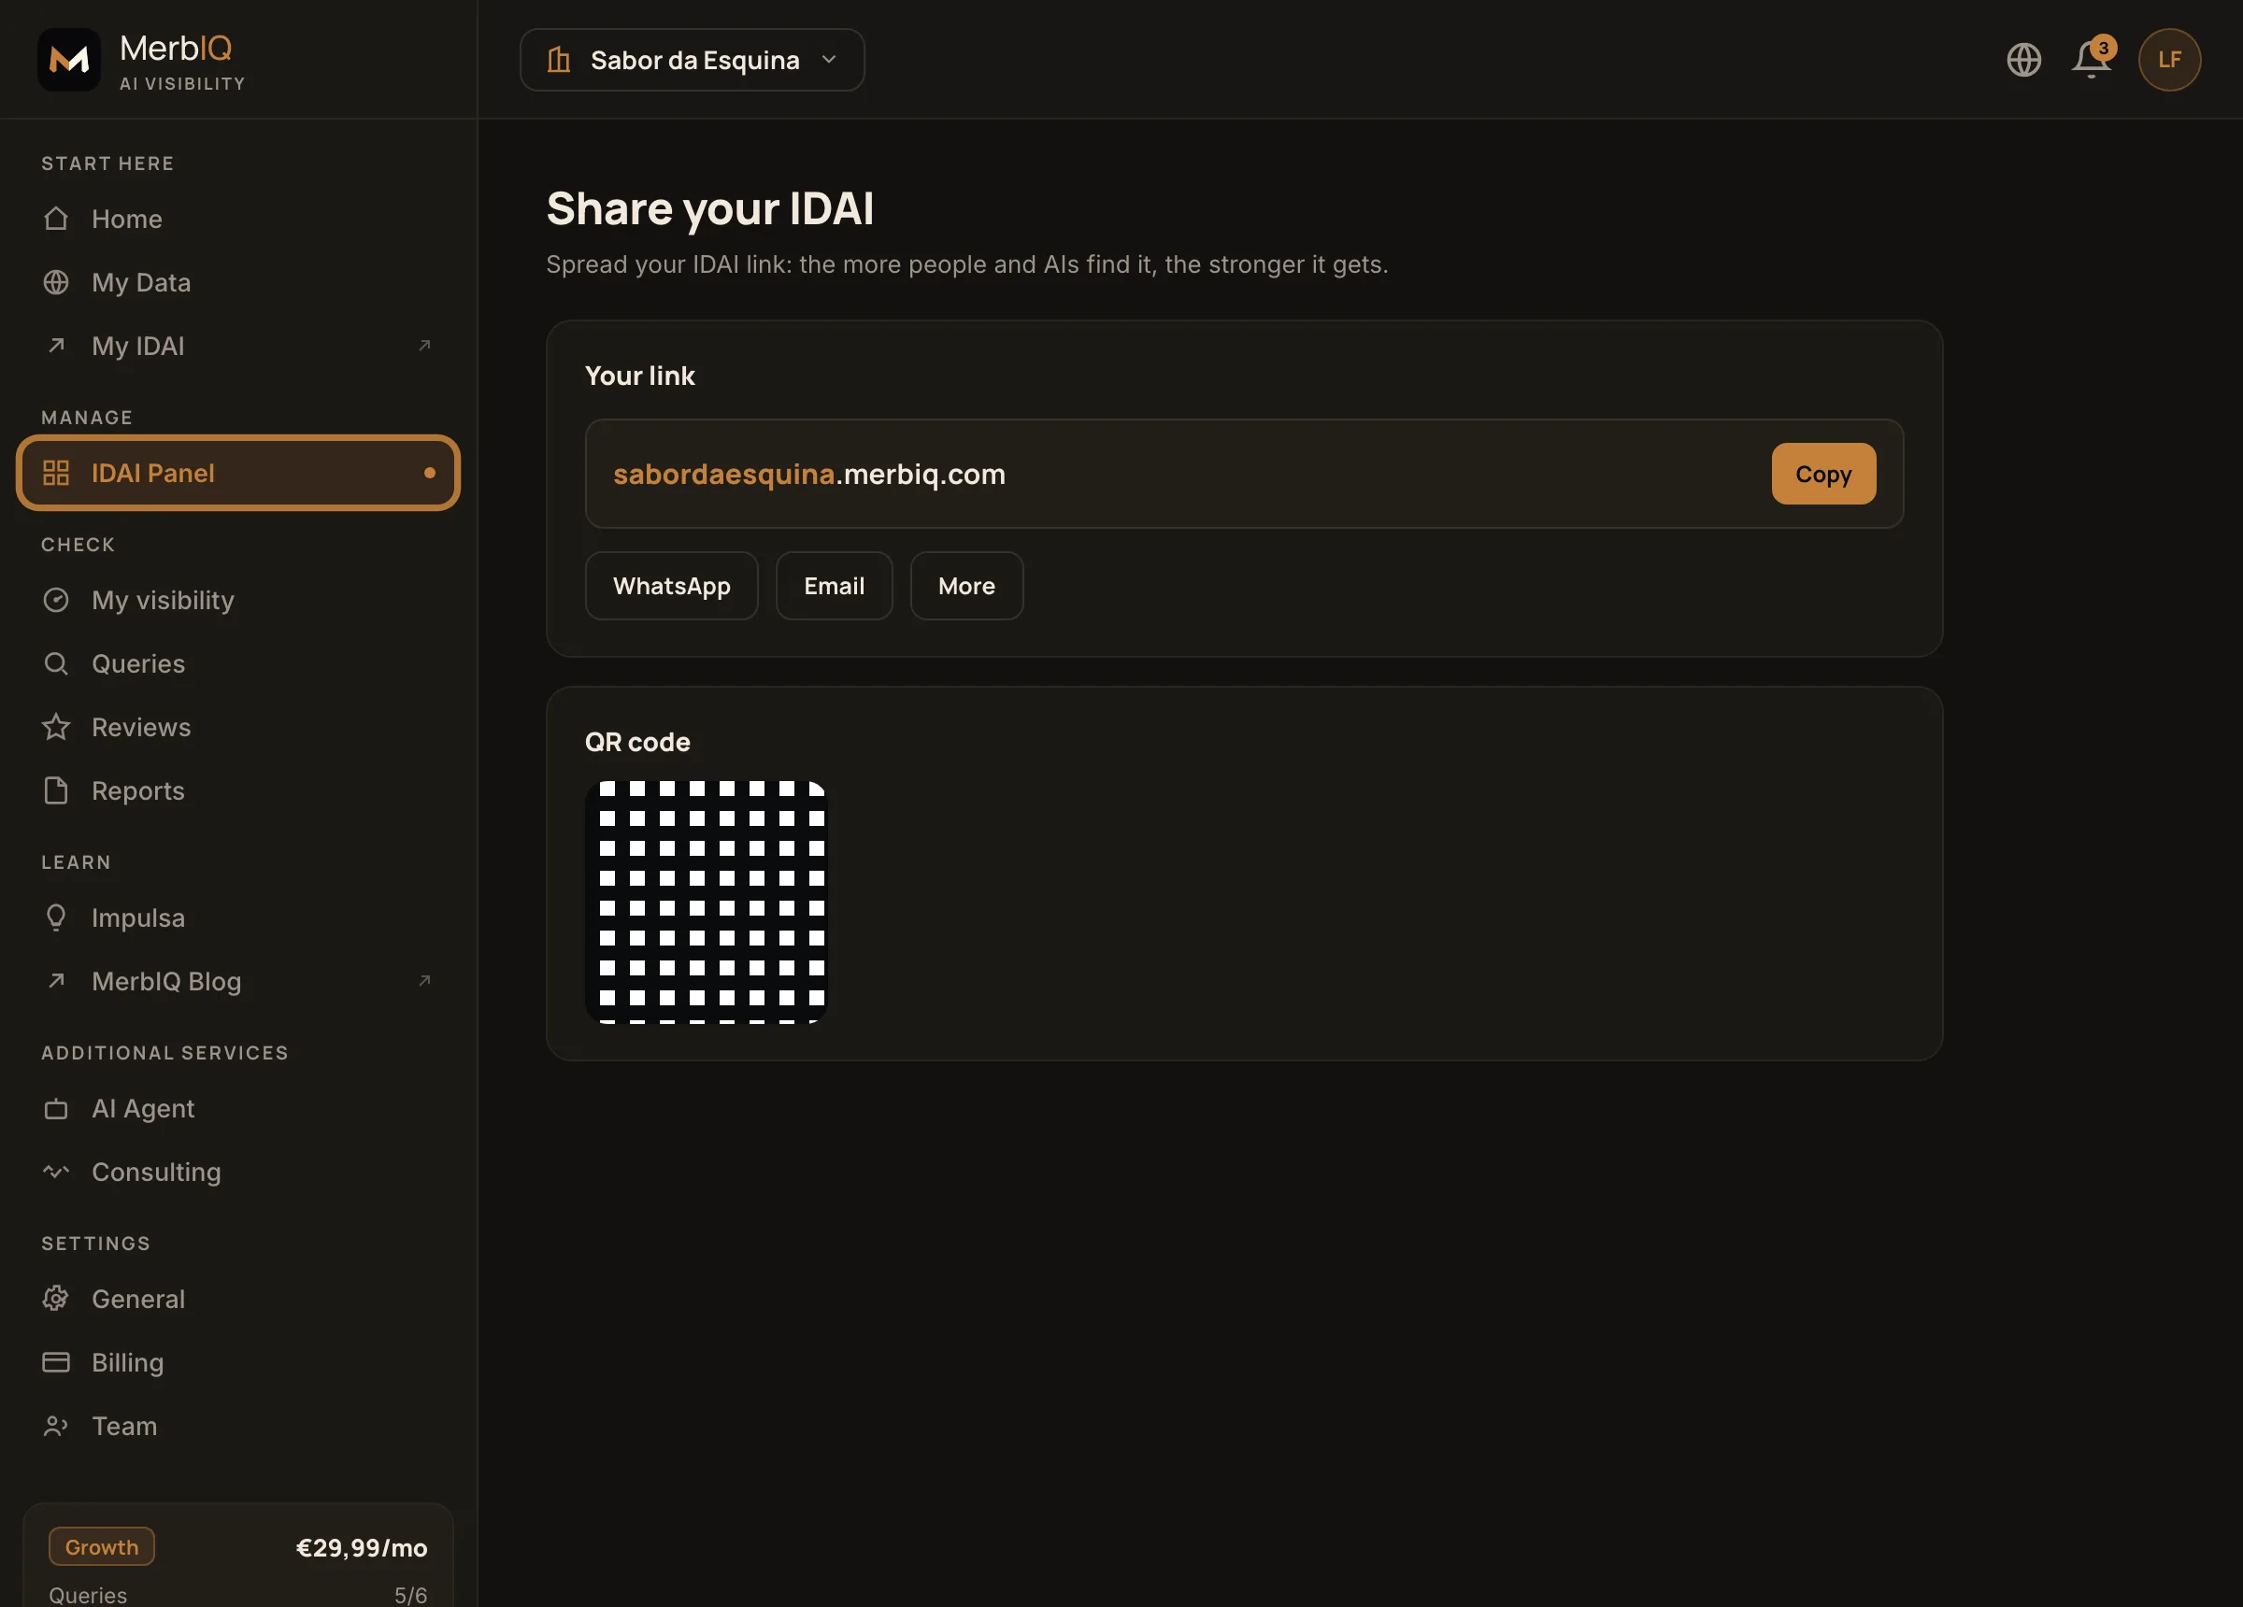The image size is (2243, 1607).
Task: Open the MerbIQ Blog link
Action: [237, 980]
